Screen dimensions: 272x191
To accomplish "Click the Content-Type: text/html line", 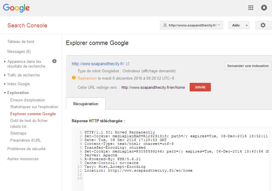I will point(129,144).
